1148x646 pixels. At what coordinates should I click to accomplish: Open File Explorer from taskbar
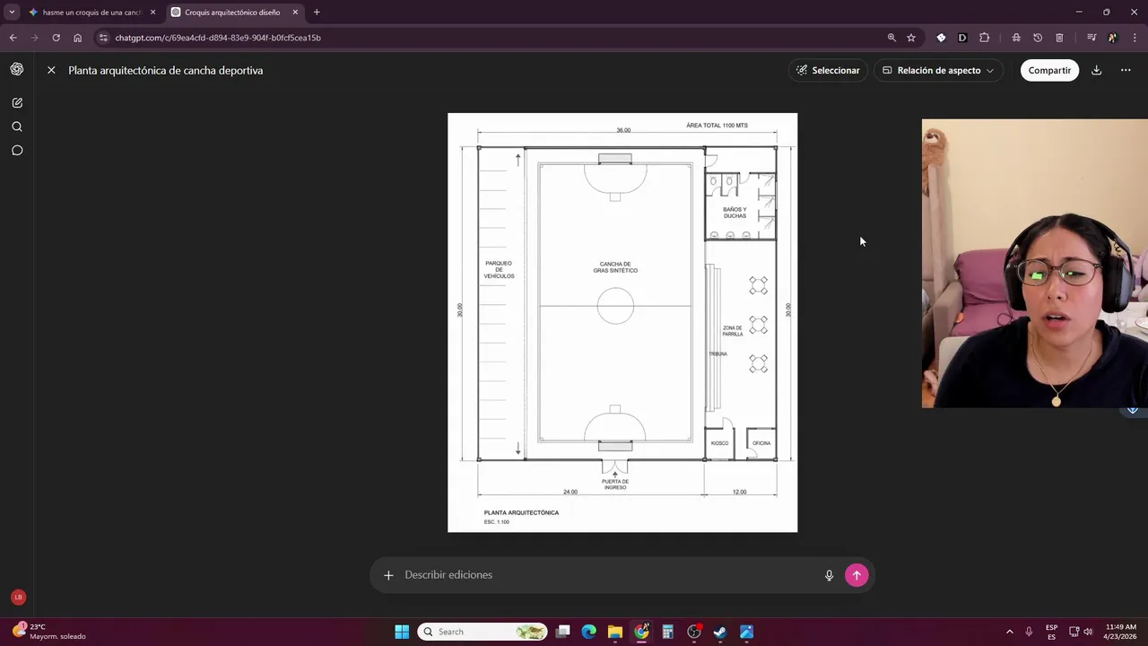[614, 632]
